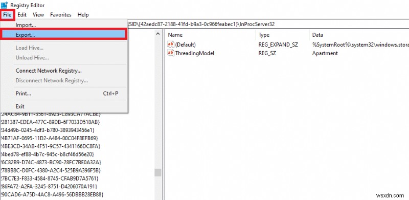Select the key ending 4341166DC8FA}
This screenshot has width=409, height=200.
51,146
